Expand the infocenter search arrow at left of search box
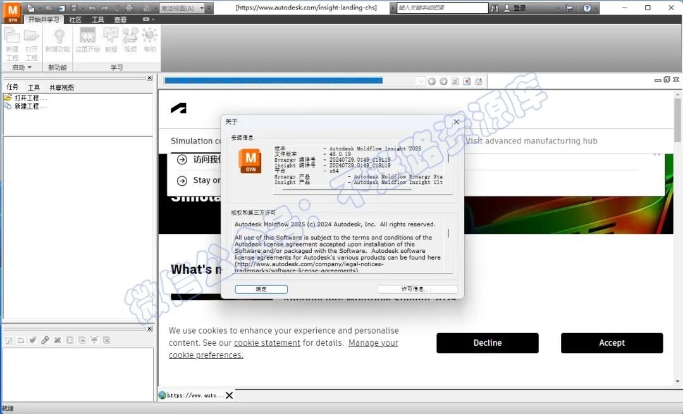683x414 pixels. 393,8
